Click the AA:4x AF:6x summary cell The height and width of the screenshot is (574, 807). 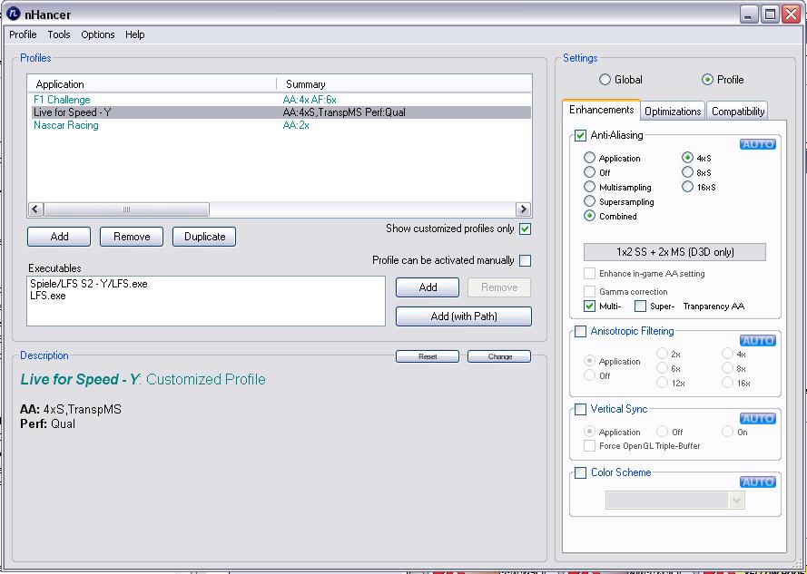(x=310, y=100)
